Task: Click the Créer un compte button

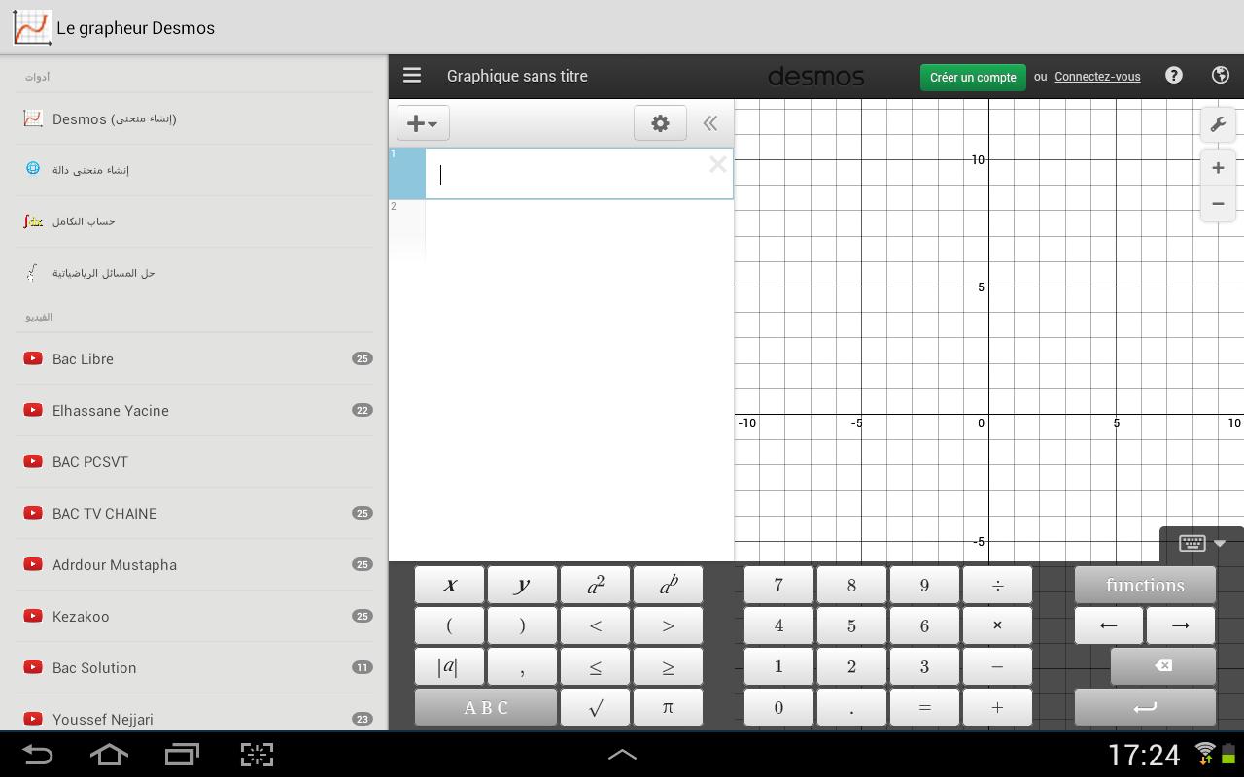Action: point(973,77)
